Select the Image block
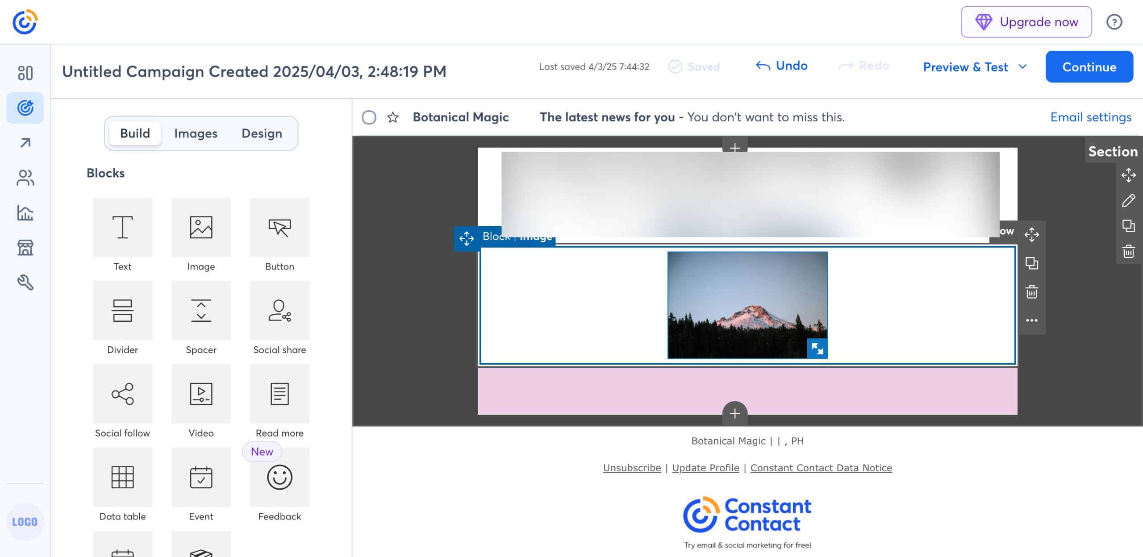This screenshot has height=557, width=1143. [201, 235]
